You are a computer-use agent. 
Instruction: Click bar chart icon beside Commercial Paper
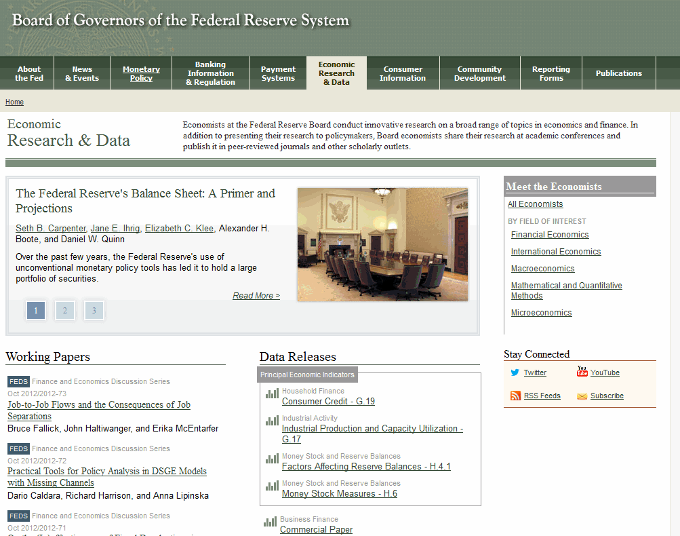(x=270, y=522)
